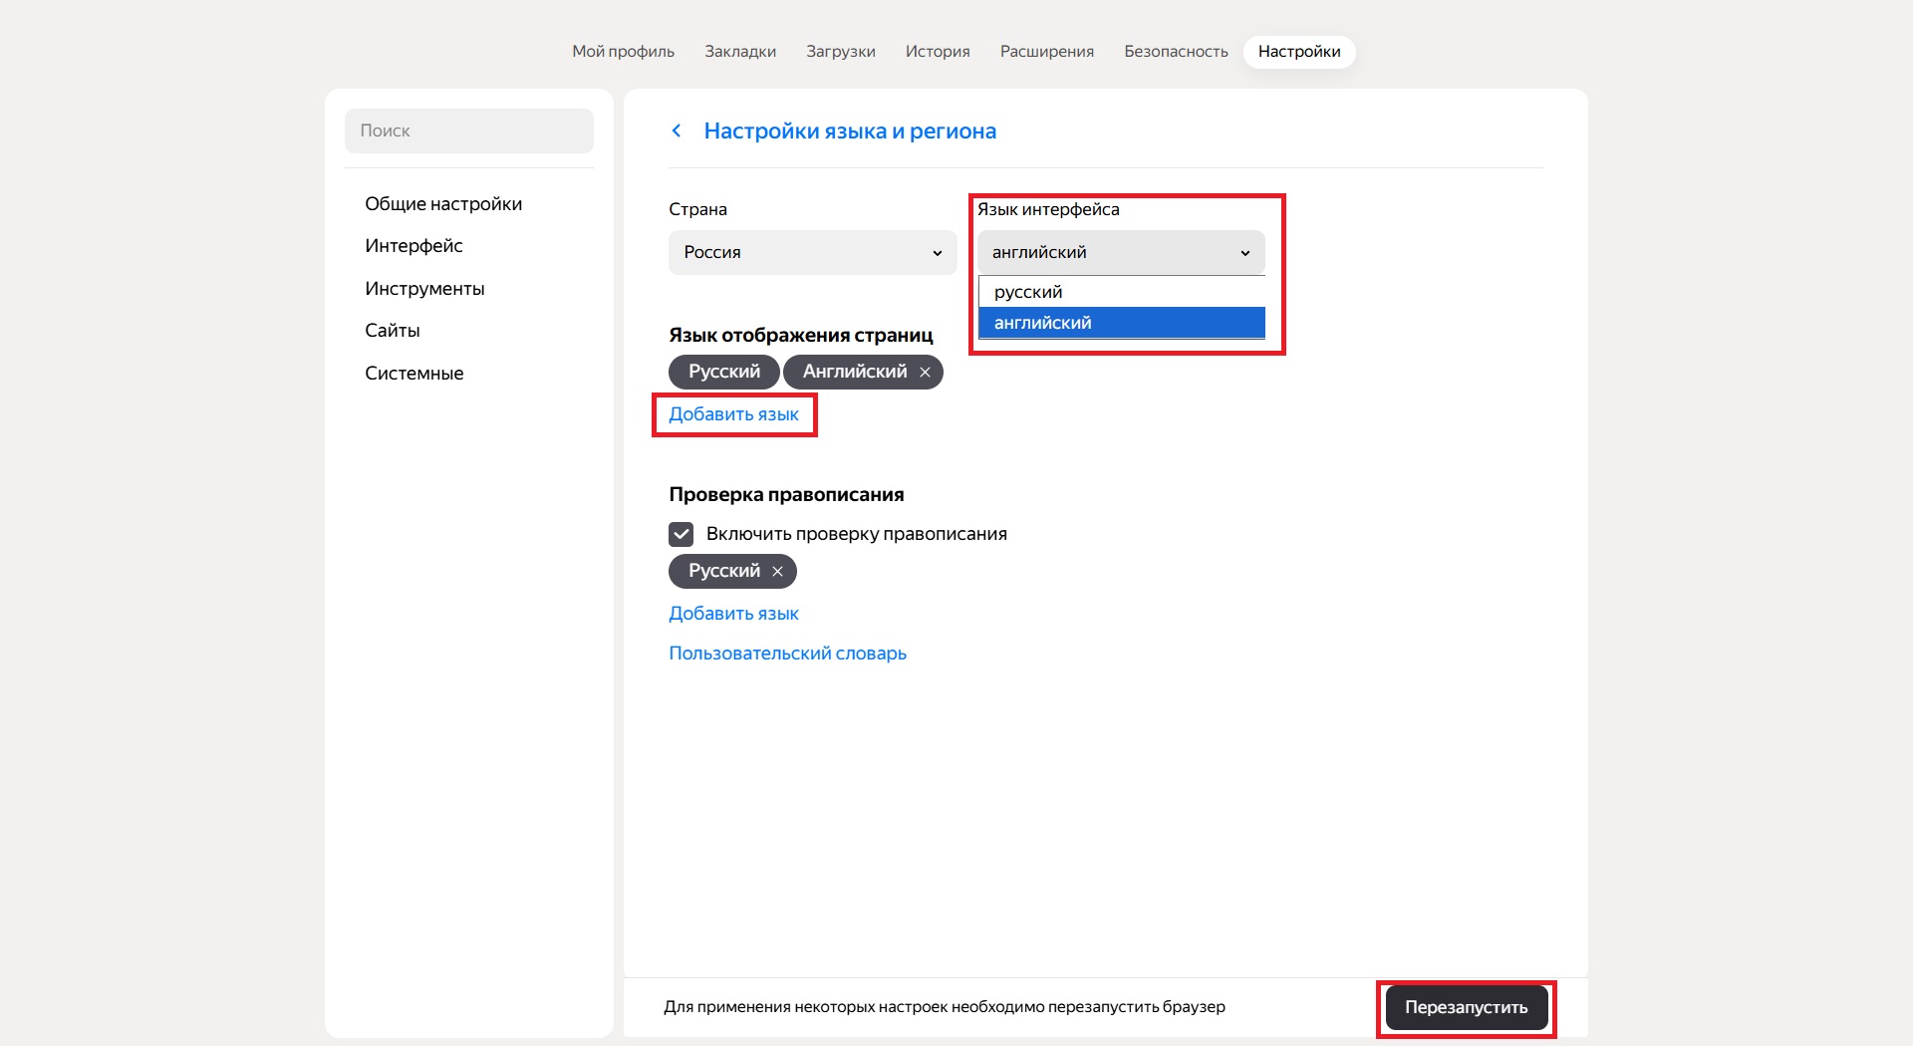Click Добавить язык under page display languages
Image resolution: width=1913 pixels, height=1046 pixels.
point(733,414)
